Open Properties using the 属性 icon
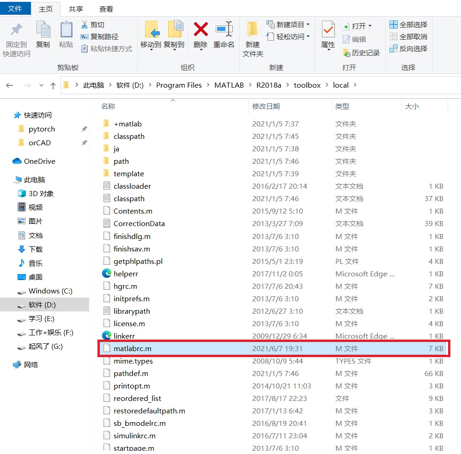The height and width of the screenshot is (454, 461). 328,35
